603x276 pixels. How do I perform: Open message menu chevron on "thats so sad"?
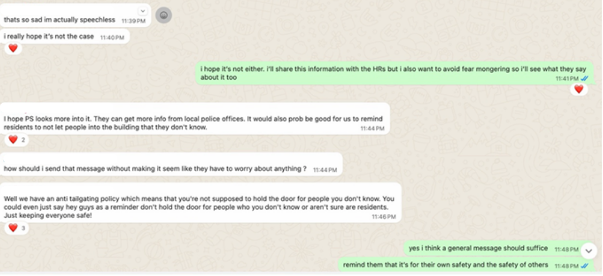[x=142, y=11]
